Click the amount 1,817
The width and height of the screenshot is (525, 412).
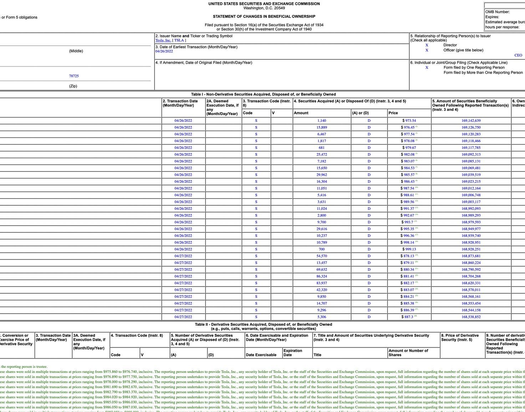(322, 141)
